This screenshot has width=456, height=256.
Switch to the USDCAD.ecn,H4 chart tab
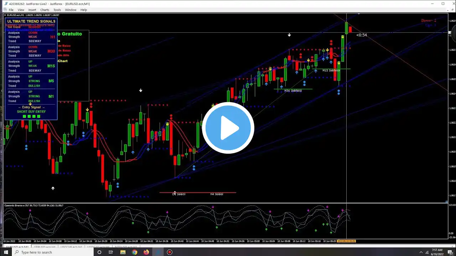point(98,246)
